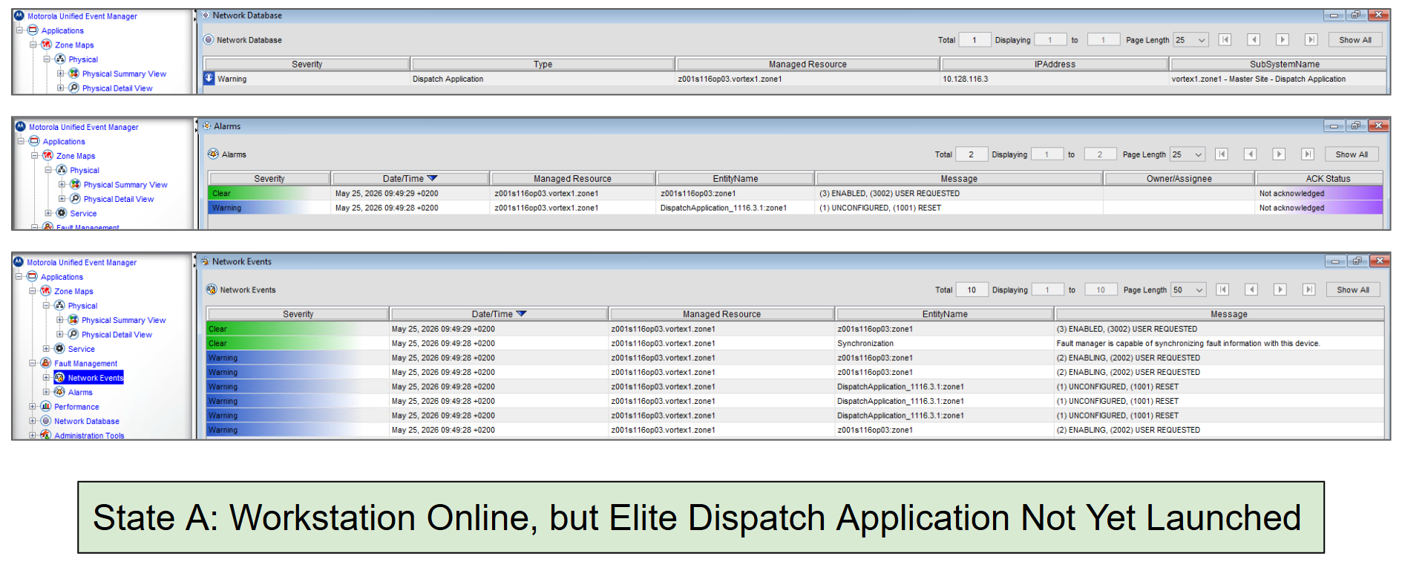Go to first page in Network Events window
This screenshot has height=562, width=1402.
click(1222, 290)
